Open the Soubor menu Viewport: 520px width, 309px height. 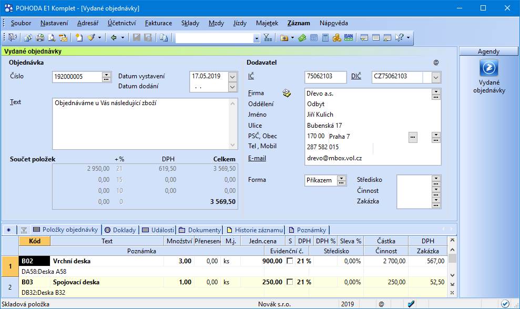[21, 23]
